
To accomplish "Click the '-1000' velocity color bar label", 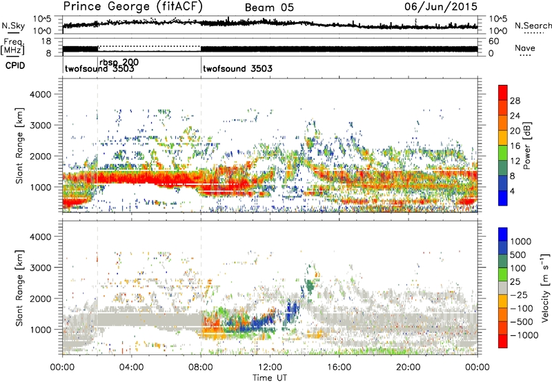I will point(524,335).
